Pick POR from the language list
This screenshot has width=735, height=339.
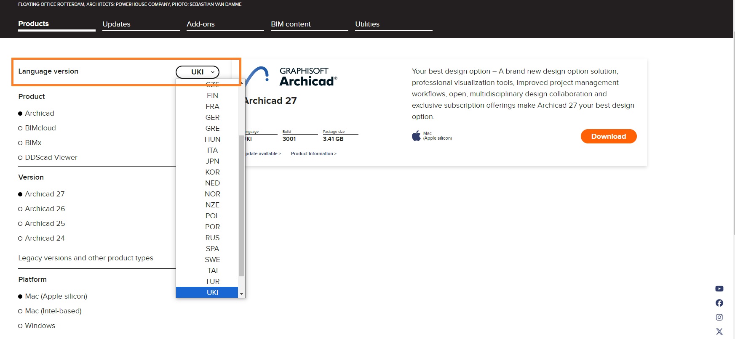(x=207, y=227)
